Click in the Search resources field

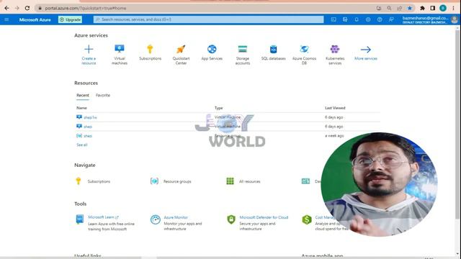pos(208,19)
